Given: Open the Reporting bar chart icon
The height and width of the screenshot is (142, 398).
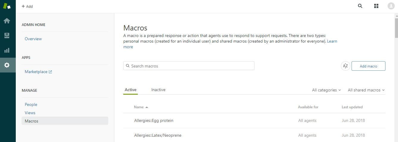Looking at the screenshot, I should tap(7, 50).
